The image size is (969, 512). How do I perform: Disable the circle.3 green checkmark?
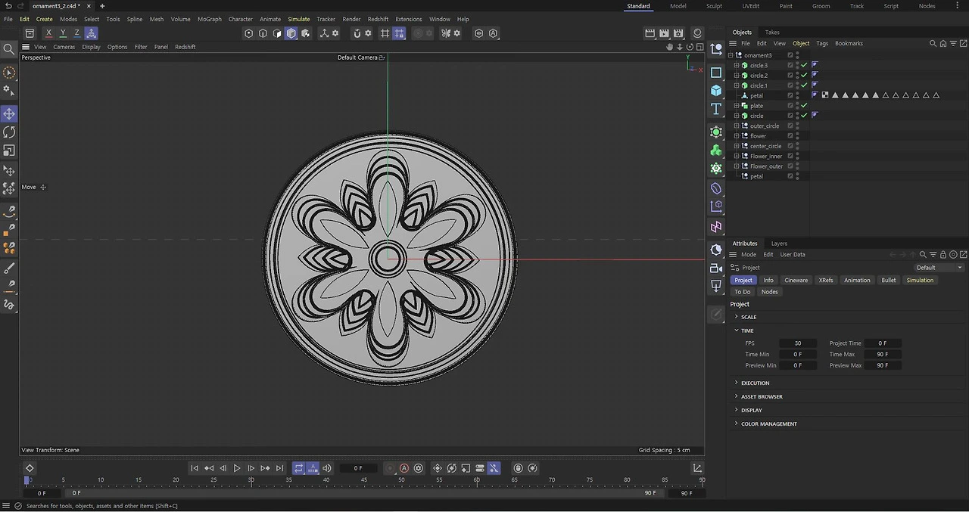coord(804,66)
